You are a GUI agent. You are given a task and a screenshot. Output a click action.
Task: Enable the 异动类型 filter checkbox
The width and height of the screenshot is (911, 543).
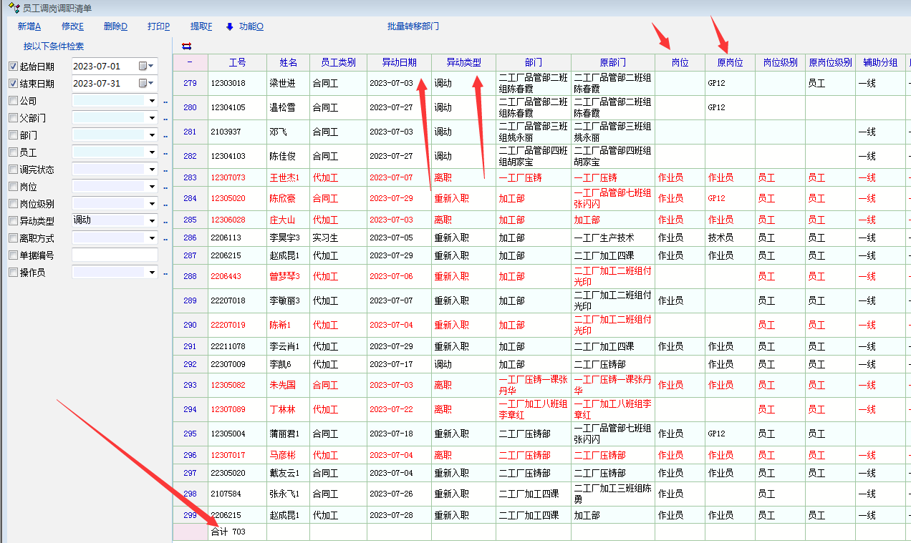pyautogui.click(x=13, y=221)
